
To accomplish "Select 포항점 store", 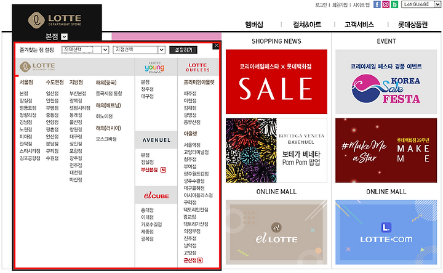I will 76,151.
